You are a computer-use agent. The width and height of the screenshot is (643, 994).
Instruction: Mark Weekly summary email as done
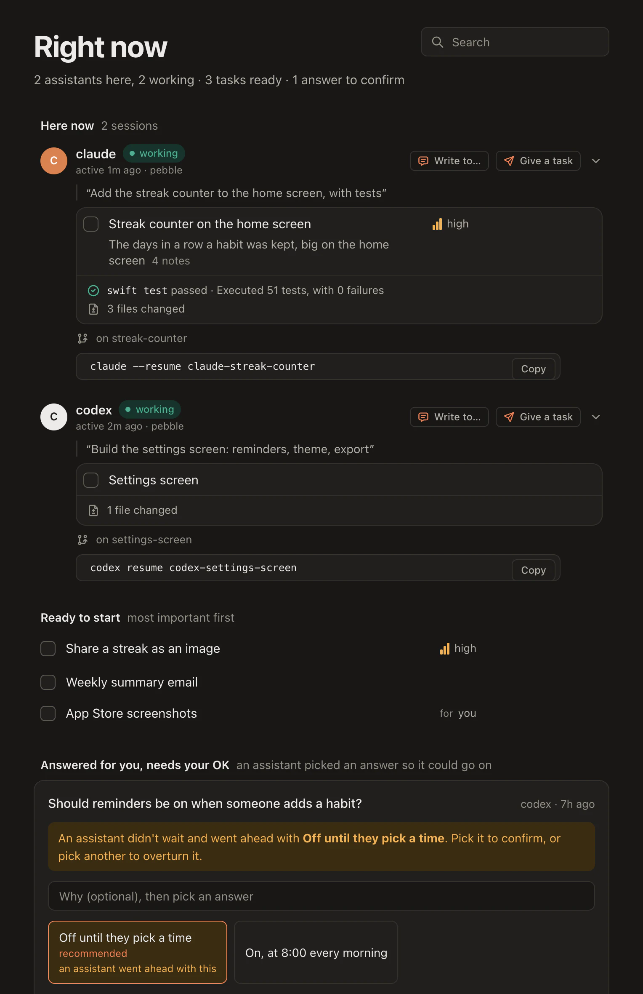coord(48,682)
